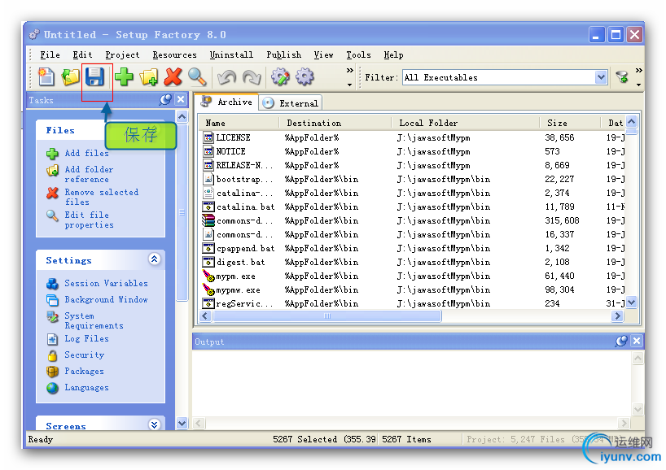The height and width of the screenshot is (470, 666).
Task: Click the Open Project folder icon
Action: point(70,77)
